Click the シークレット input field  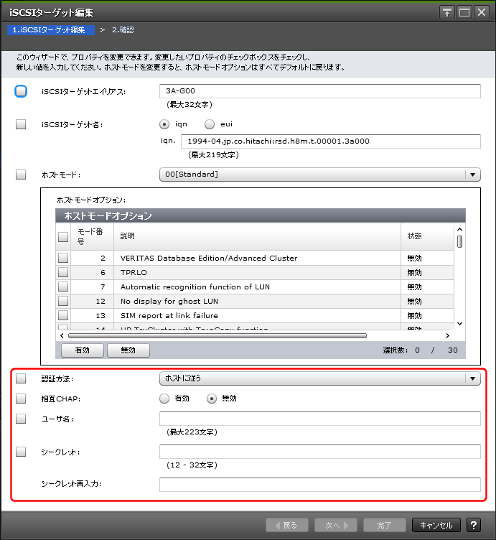pyautogui.click(x=319, y=452)
